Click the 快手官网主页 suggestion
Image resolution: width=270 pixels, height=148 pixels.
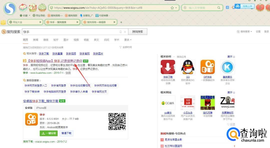[99, 92]
